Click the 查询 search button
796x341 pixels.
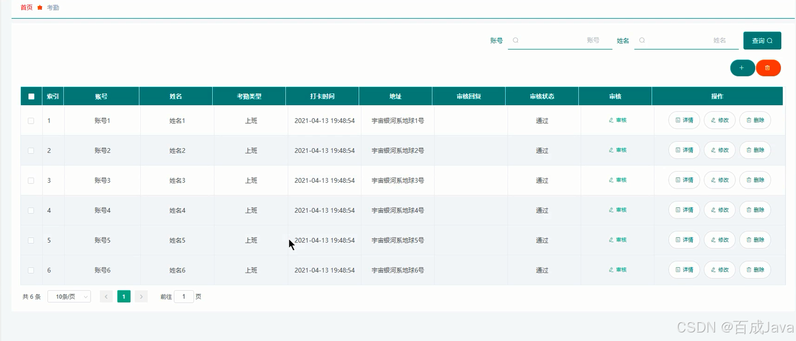[x=762, y=40]
